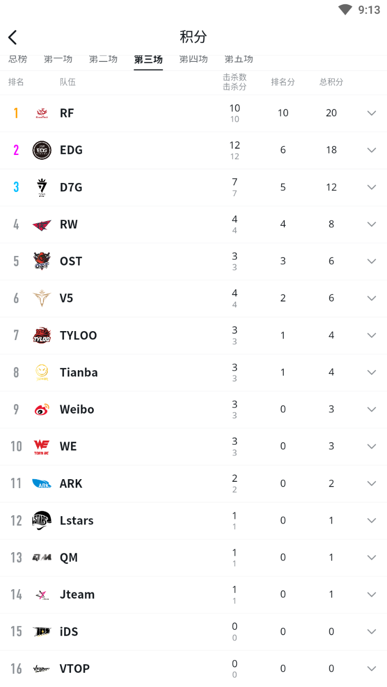Screen dimensions: 387x687
Task: Expand details for ARK team
Action: click(x=372, y=483)
